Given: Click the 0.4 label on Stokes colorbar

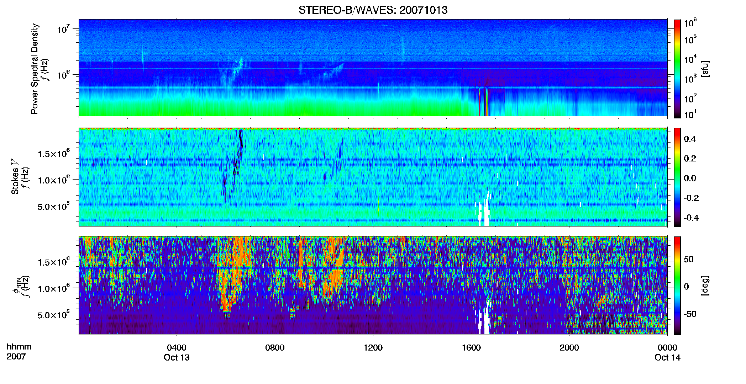Looking at the screenshot, I should click(x=690, y=139).
